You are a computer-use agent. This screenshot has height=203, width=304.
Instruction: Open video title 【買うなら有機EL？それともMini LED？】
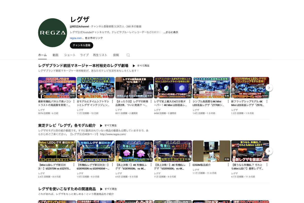248,167
